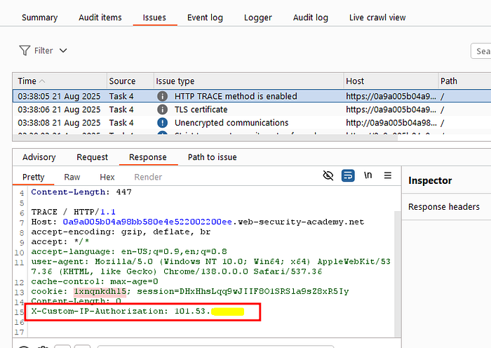Click the Host header value in response
This screenshot has width=491, height=348.
click(213, 222)
